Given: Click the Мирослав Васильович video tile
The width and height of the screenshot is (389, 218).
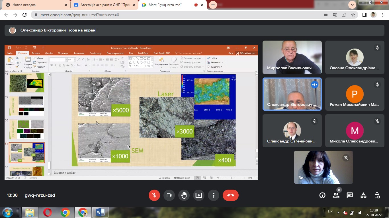Looking at the screenshot, I should [292, 57].
